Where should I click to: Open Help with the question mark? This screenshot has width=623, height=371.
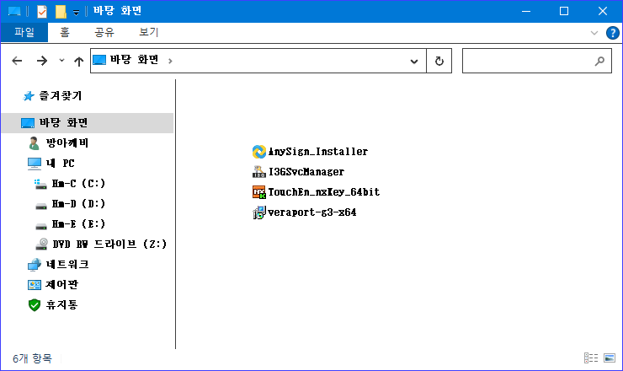612,33
